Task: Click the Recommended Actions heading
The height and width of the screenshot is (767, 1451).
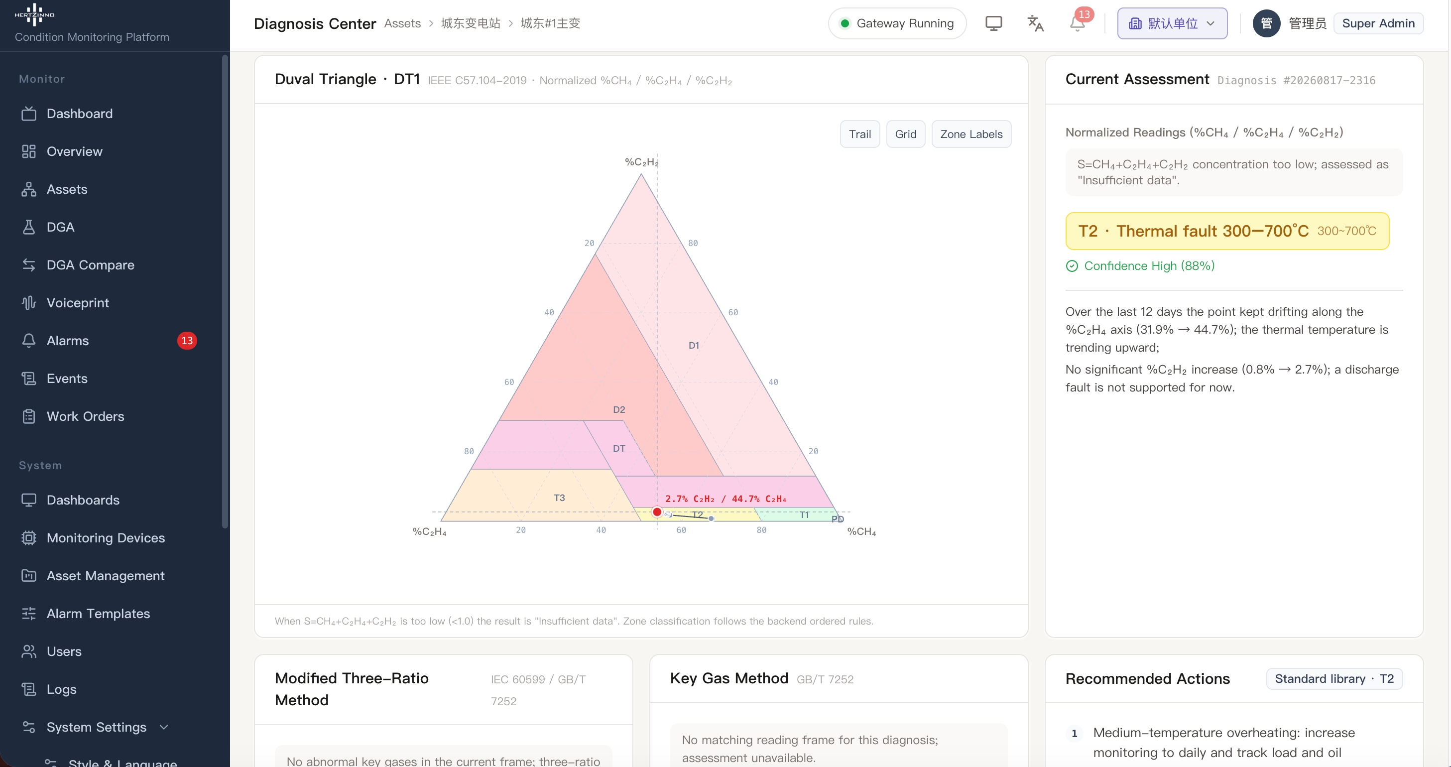Action: click(1147, 678)
